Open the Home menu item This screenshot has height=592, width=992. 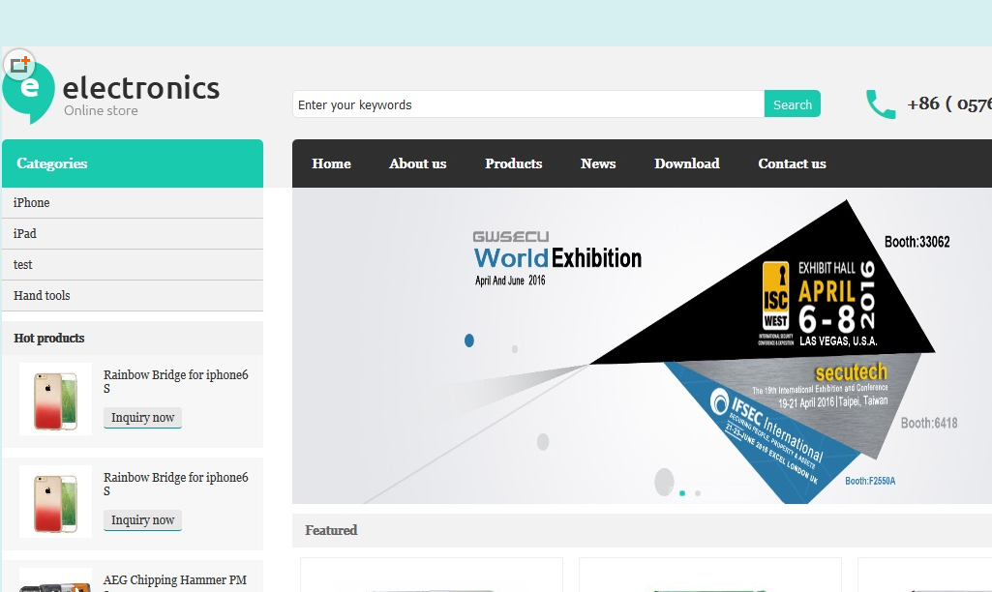[332, 163]
